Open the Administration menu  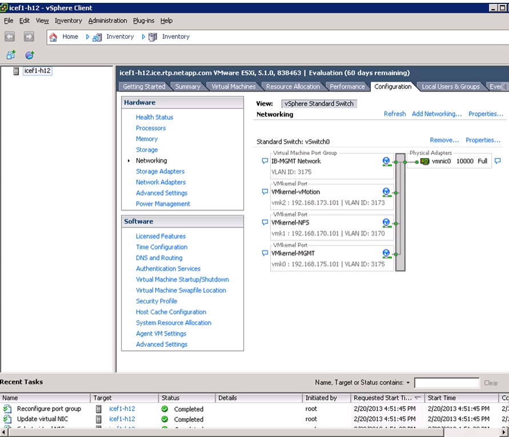tap(107, 21)
